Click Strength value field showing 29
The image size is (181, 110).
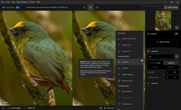(172, 72)
